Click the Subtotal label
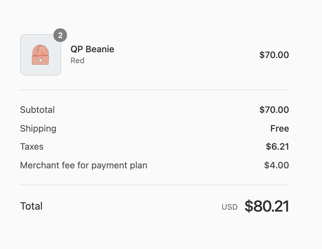This screenshot has width=322, height=249. coord(37,110)
